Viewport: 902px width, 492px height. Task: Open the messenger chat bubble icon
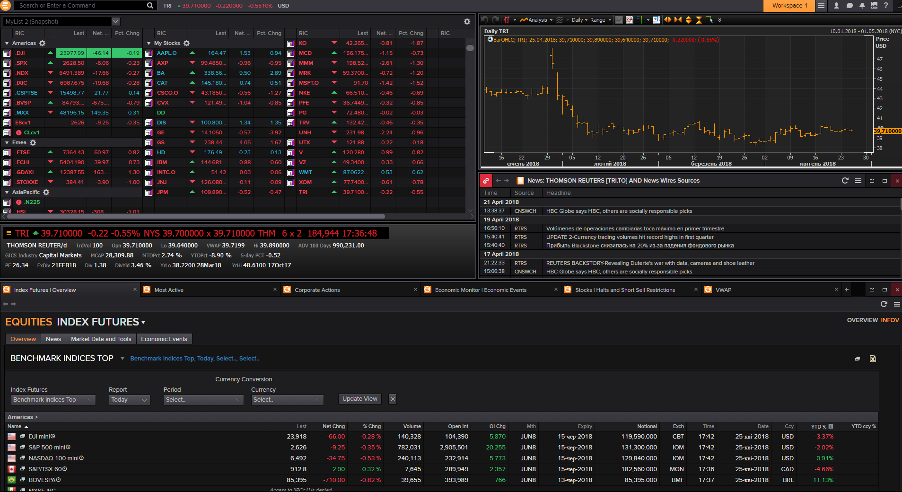click(x=849, y=6)
